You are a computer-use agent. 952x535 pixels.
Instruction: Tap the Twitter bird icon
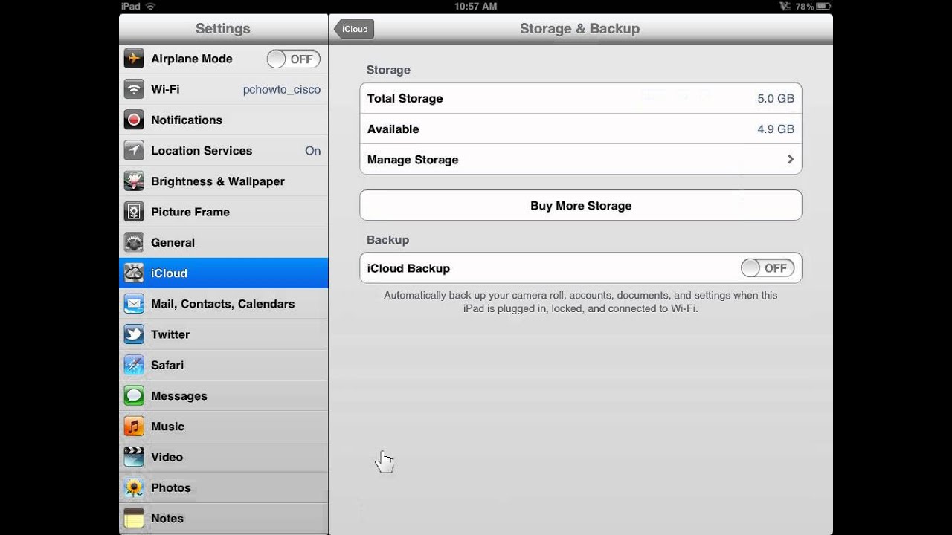tap(134, 334)
